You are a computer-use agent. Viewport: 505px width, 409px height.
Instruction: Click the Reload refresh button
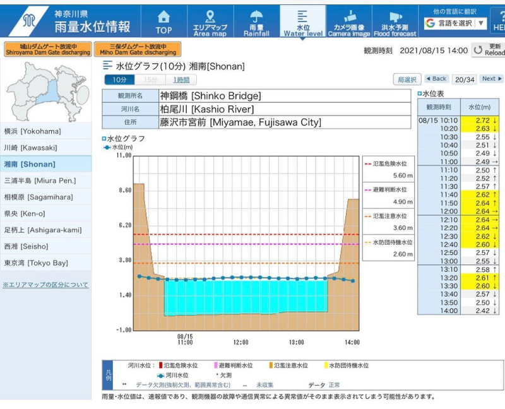(x=489, y=50)
